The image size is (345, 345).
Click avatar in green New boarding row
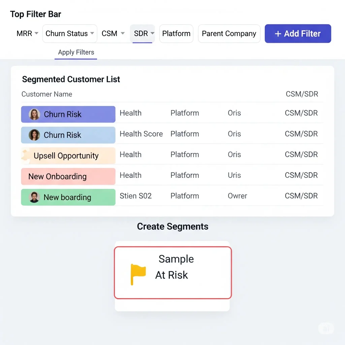[34, 197]
